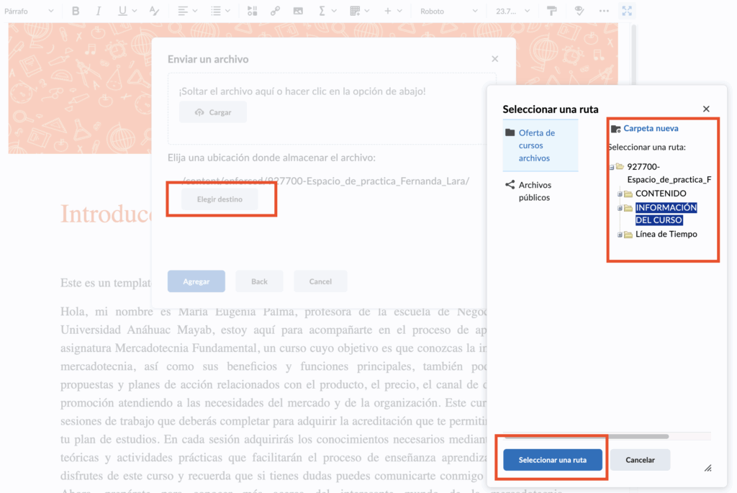Open the Párrafo format dropdown
Image resolution: width=737 pixels, height=493 pixels.
pos(29,11)
